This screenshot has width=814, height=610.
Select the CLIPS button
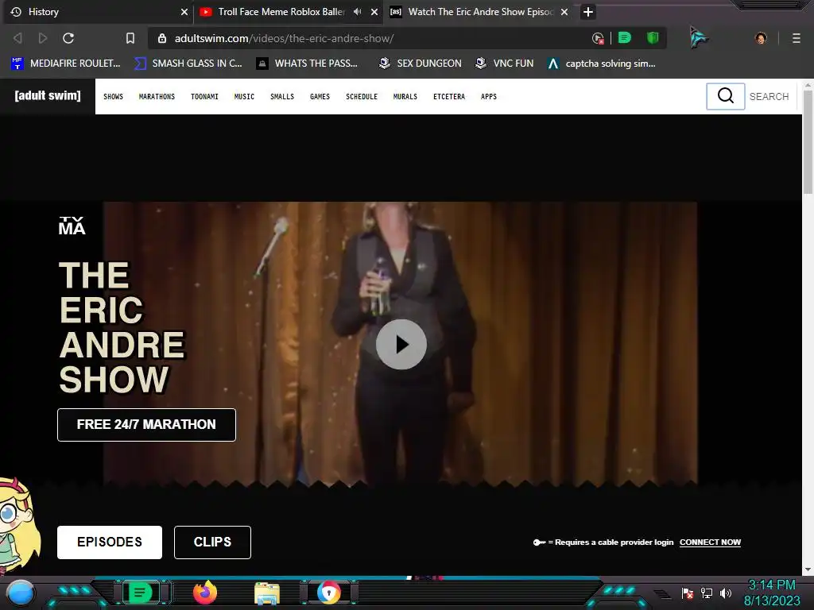click(x=212, y=542)
